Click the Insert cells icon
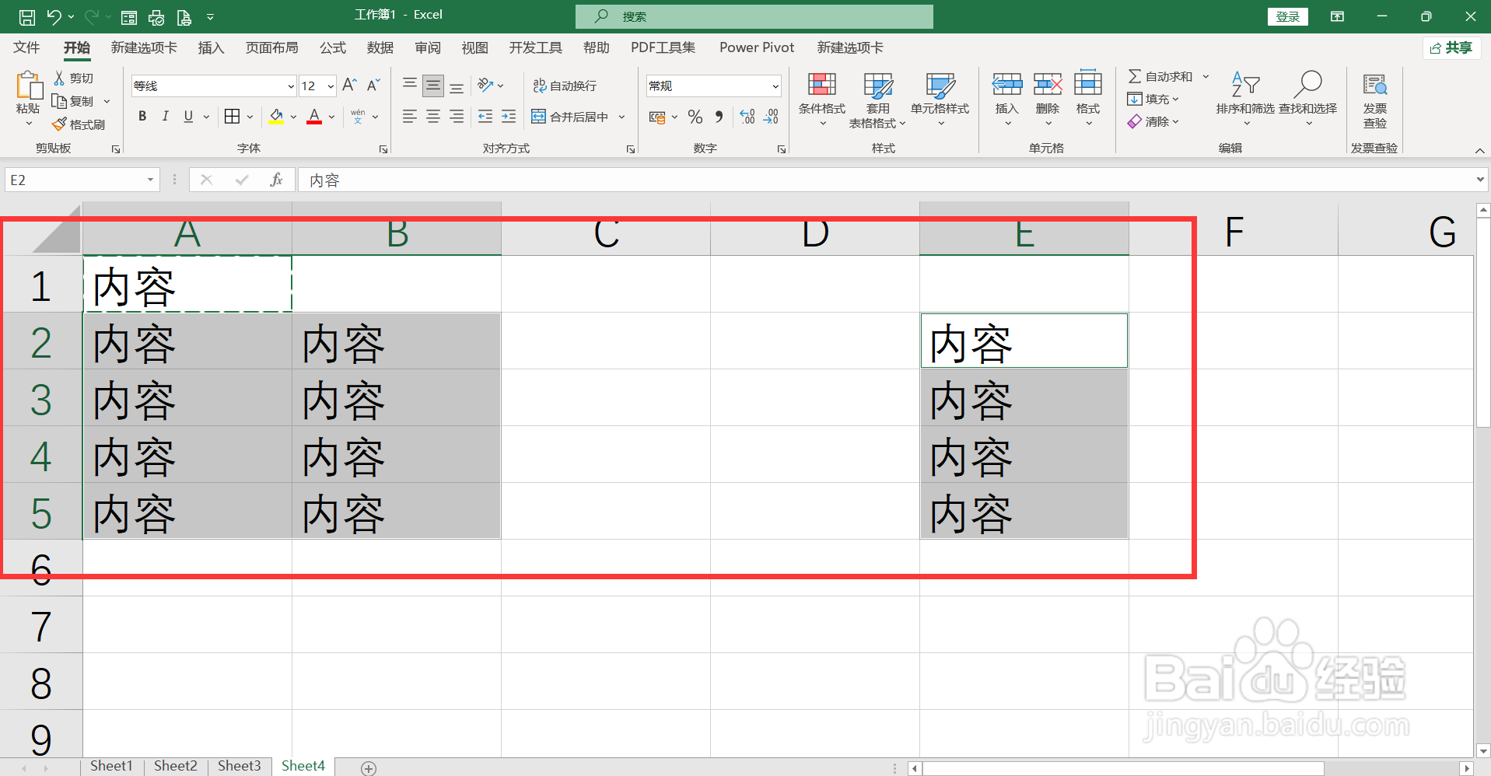Screen dimensions: 1491x776 click(1006, 84)
